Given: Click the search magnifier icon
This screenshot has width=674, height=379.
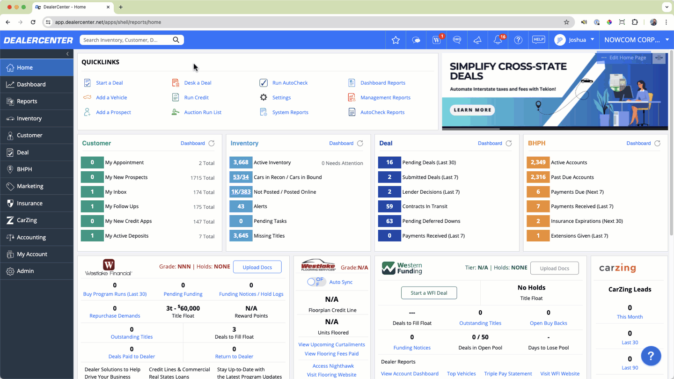Looking at the screenshot, I should [x=176, y=40].
